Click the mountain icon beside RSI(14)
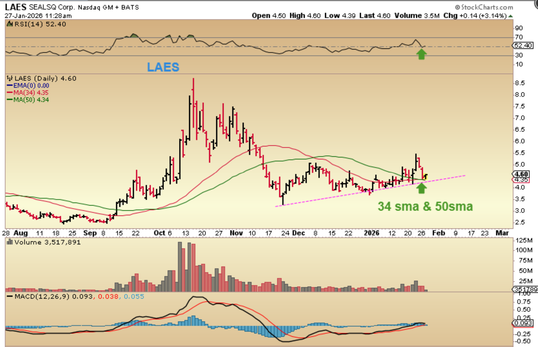Screen dimensions: 538x347 [10, 24]
